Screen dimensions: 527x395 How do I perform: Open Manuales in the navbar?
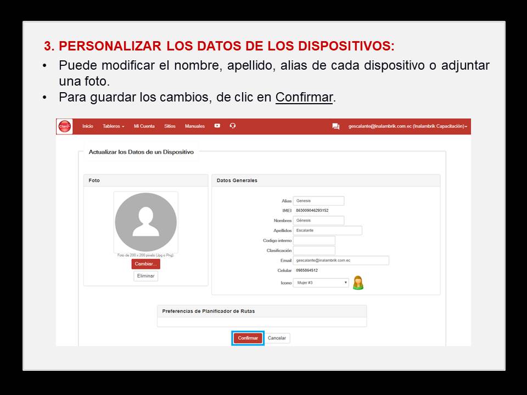pyautogui.click(x=194, y=126)
